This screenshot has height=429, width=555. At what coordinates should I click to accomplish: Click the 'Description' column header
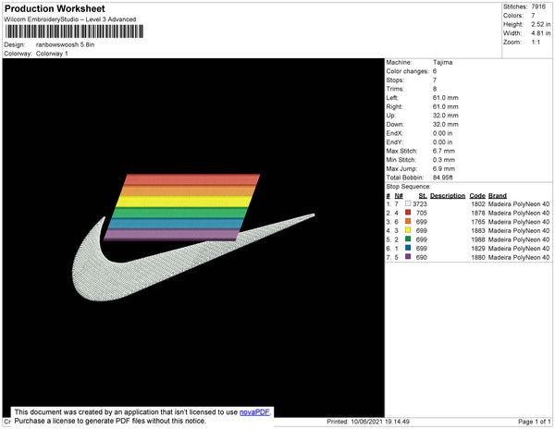448,196
